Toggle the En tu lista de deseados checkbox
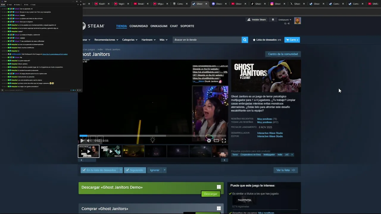381x214 pixels. click(84, 170)
